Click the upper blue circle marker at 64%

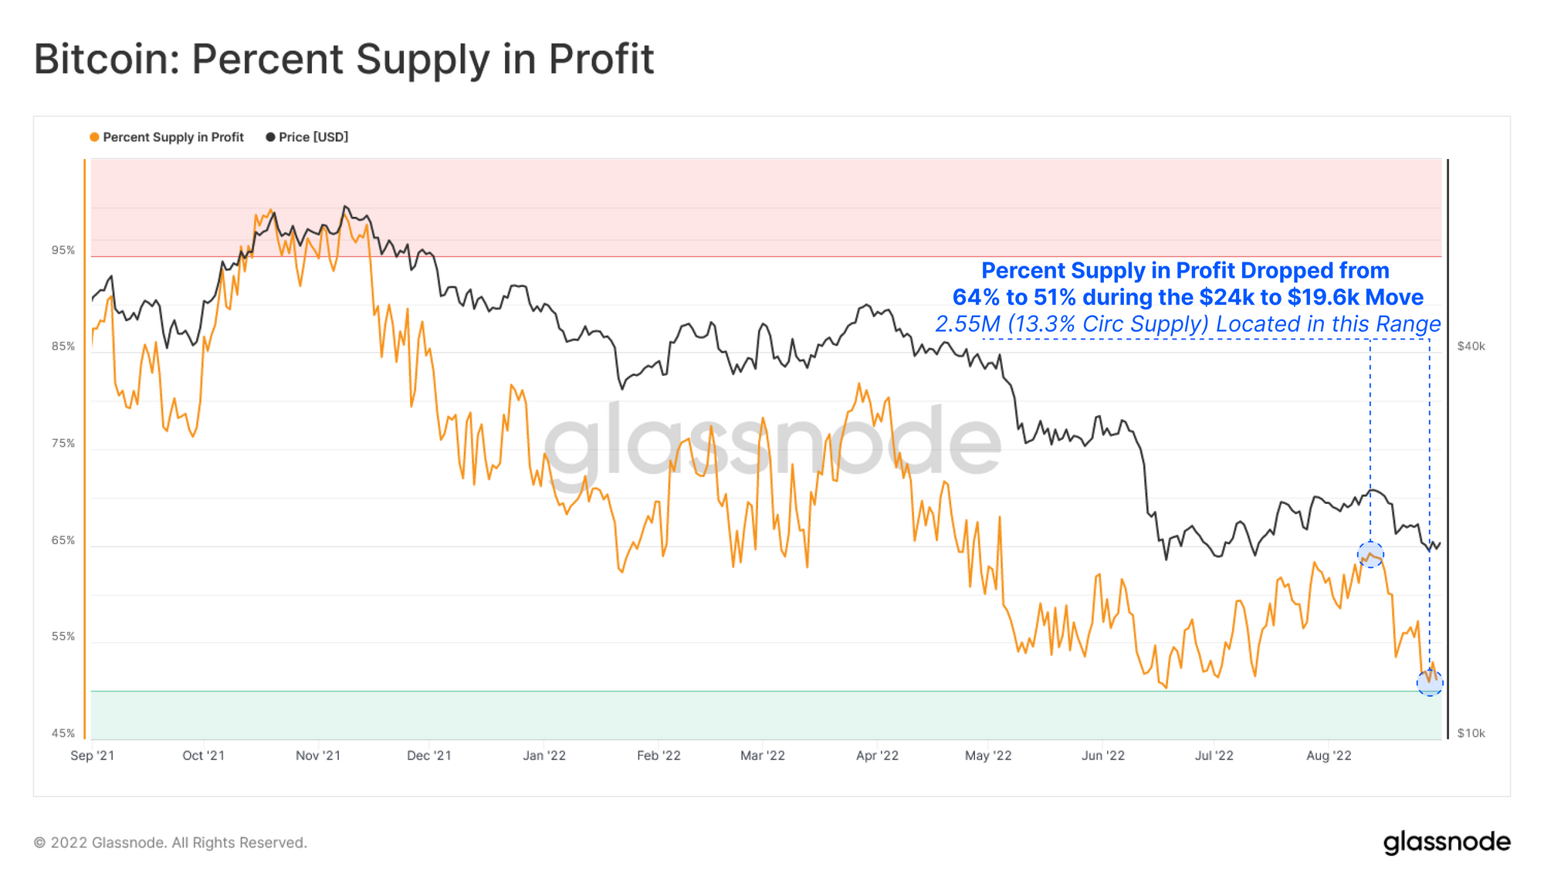(1370, 555)
